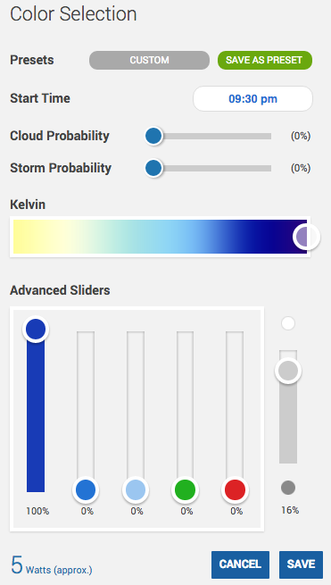Click the Cancel button
The width and height of the screenshot is (331, 585).
[x=240, y=564]
